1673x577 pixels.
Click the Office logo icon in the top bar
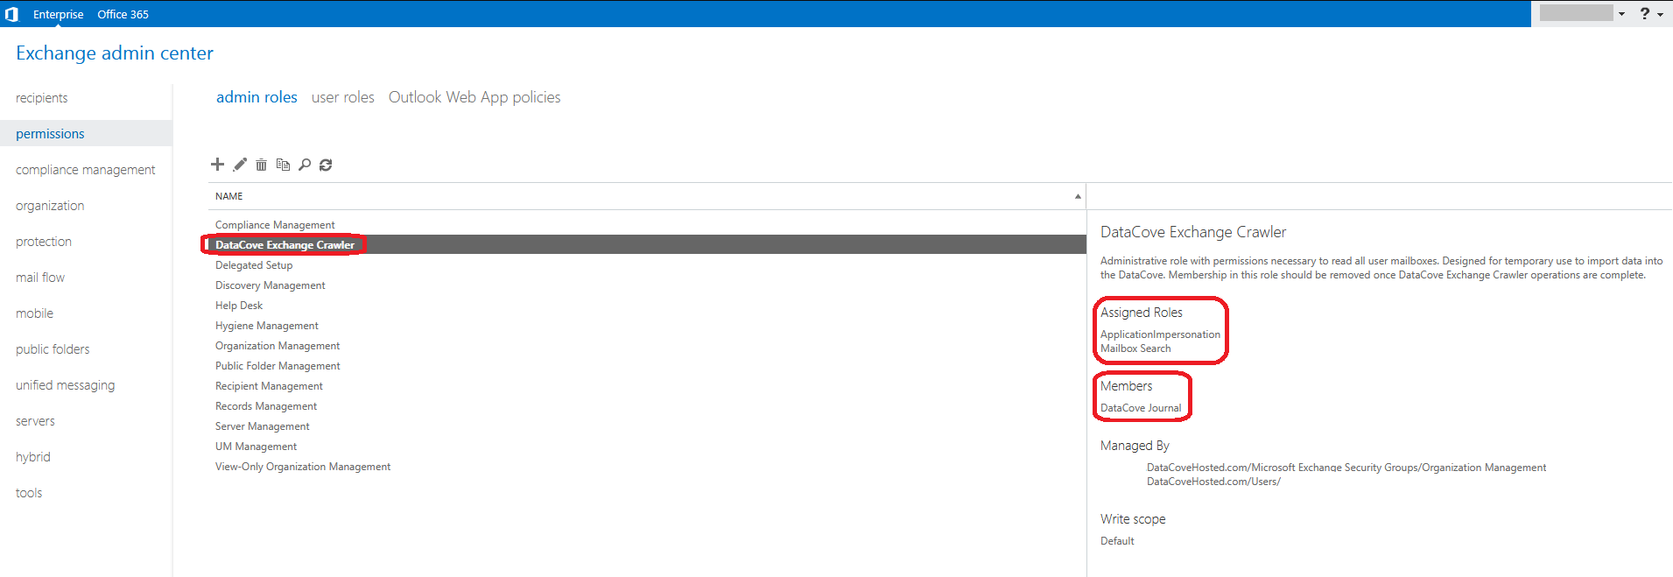point(12,14)
